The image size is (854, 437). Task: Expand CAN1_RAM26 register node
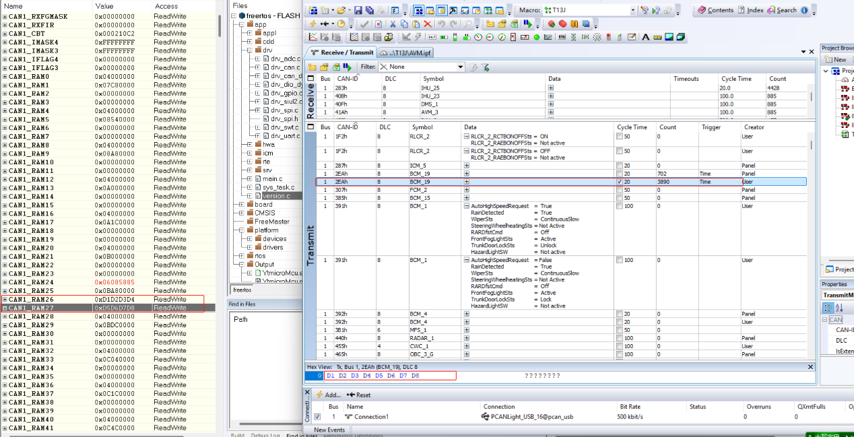tap(5, 299)
